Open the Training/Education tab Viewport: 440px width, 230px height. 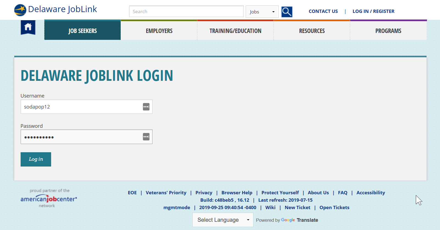[x=236, y=31]
